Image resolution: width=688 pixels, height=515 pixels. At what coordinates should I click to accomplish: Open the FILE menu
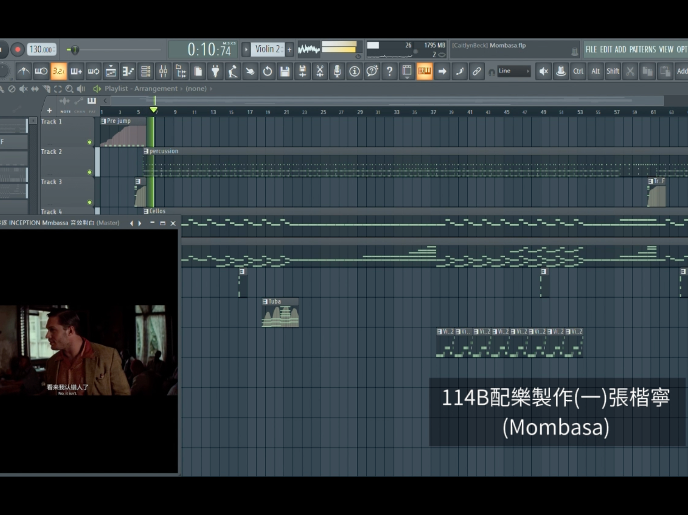click(591, 50)
